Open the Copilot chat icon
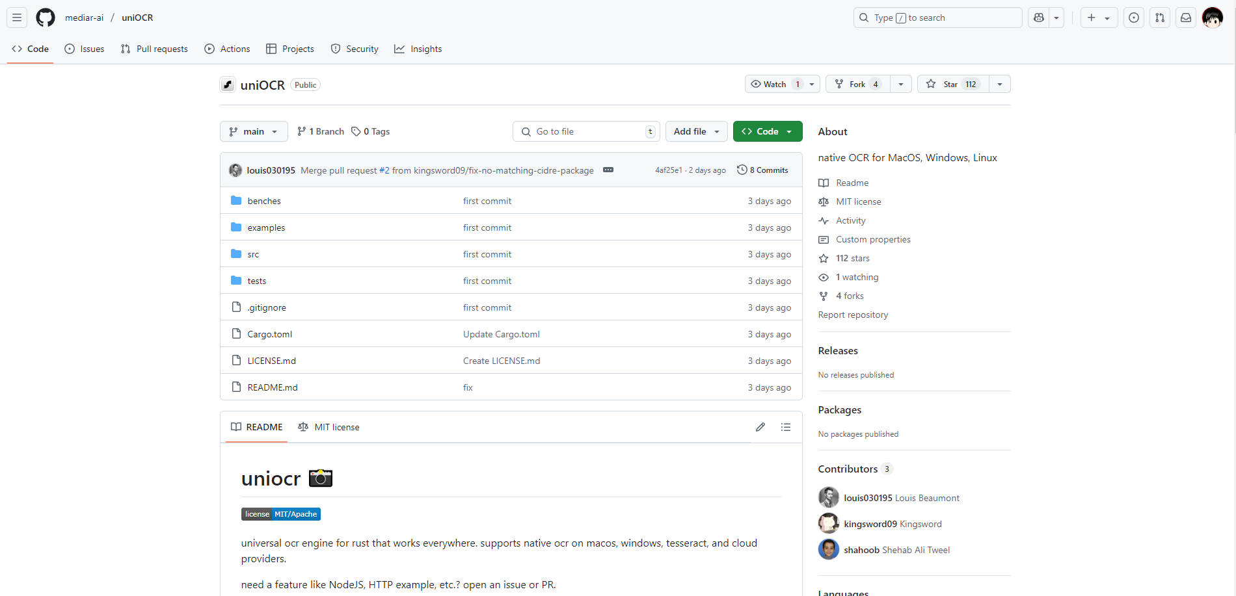Screen dimensions: 1236x596 click(x=1039, y=18)
